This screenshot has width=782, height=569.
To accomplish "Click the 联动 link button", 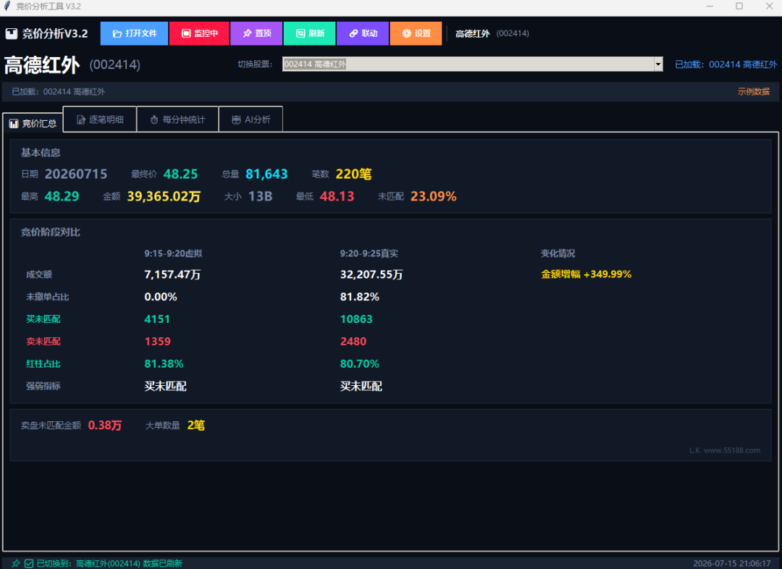I will pos(363,33).
